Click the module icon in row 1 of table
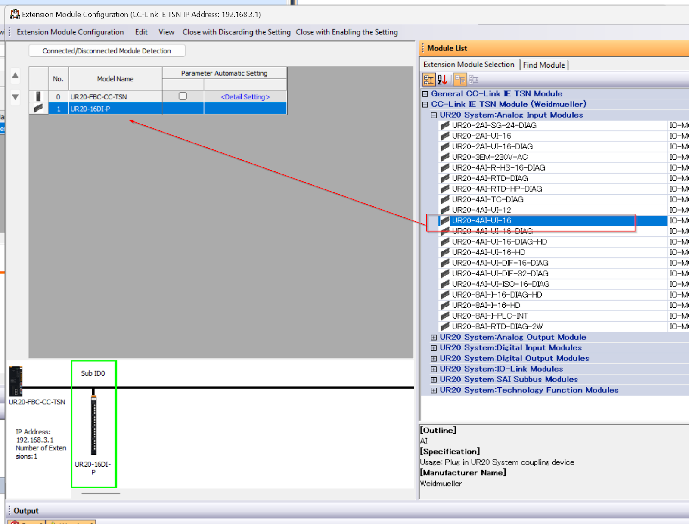Image resolution: width=689 pixels, height=524 pixels. 38,108
